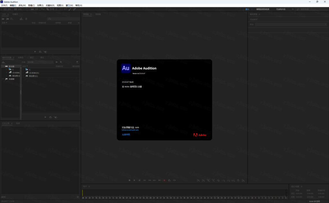Click the level meter bar at the bottom
This screenshot has width=329, height=203.
[x=184, y=193]
